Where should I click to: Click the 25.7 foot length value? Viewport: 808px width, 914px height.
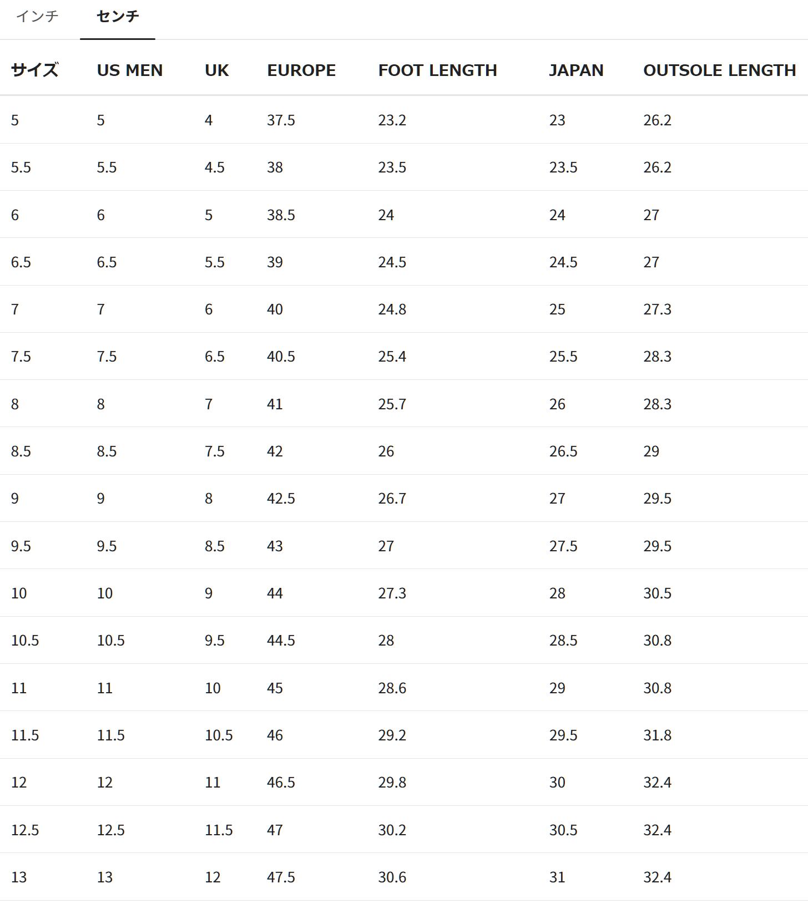click(392, 404)
